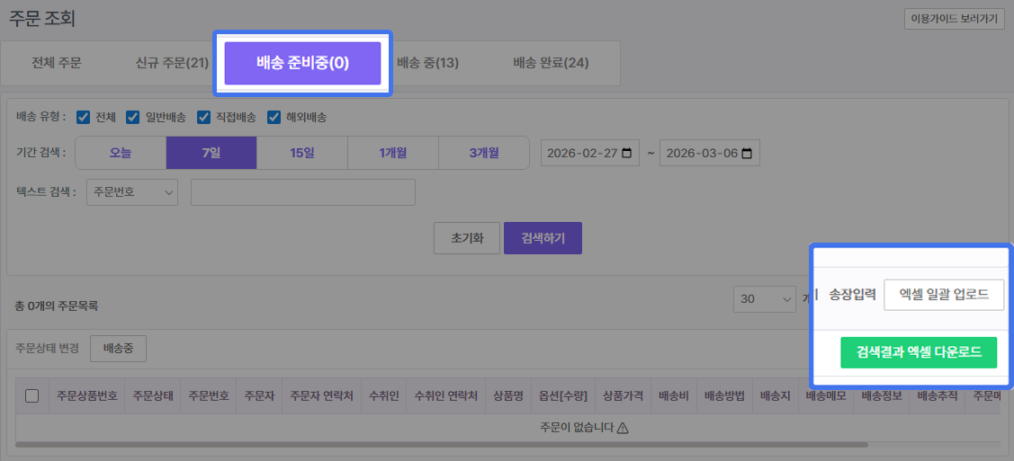Click the green 검색결과 엑셀 다운로드 button
1014x461 pixels.
pos(919,351)
